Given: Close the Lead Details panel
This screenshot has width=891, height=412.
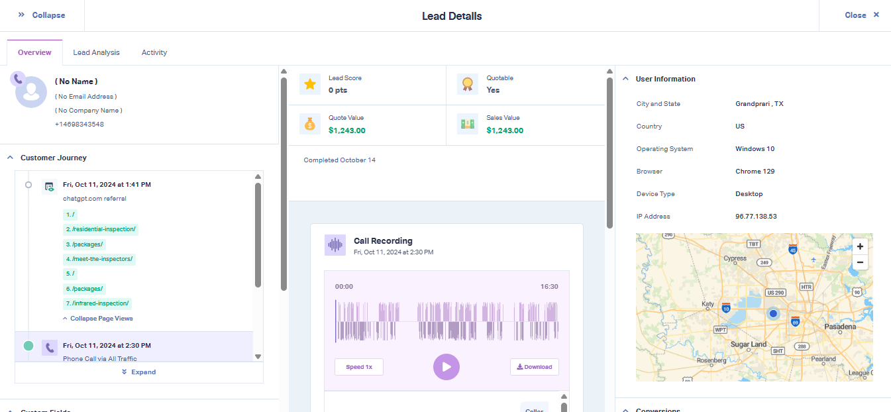Looking at the screenshot, I should pyautogui.click(x=862, y=15).
